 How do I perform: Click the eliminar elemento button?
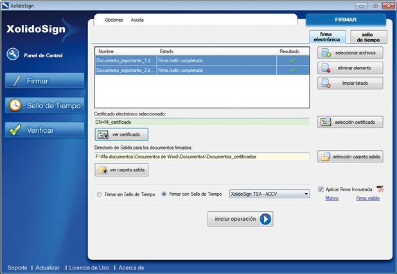[350, 68]
